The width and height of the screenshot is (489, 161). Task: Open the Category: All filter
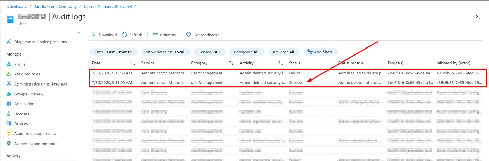(247, 52)
